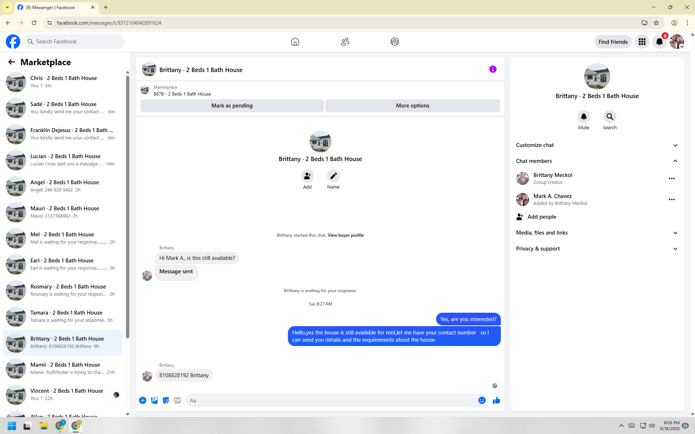The height and width of the screenshot is (434, 695).
Task: Mute this chat with the bell icon
Action: (583, 117)
